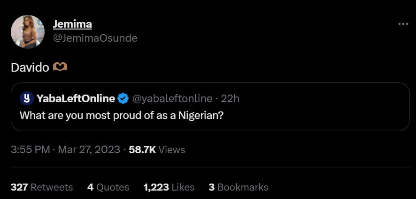Click the Davido tweet text
Image resolution: width=416 pixels, height=199 pixels.
click(x=30, y=67)
